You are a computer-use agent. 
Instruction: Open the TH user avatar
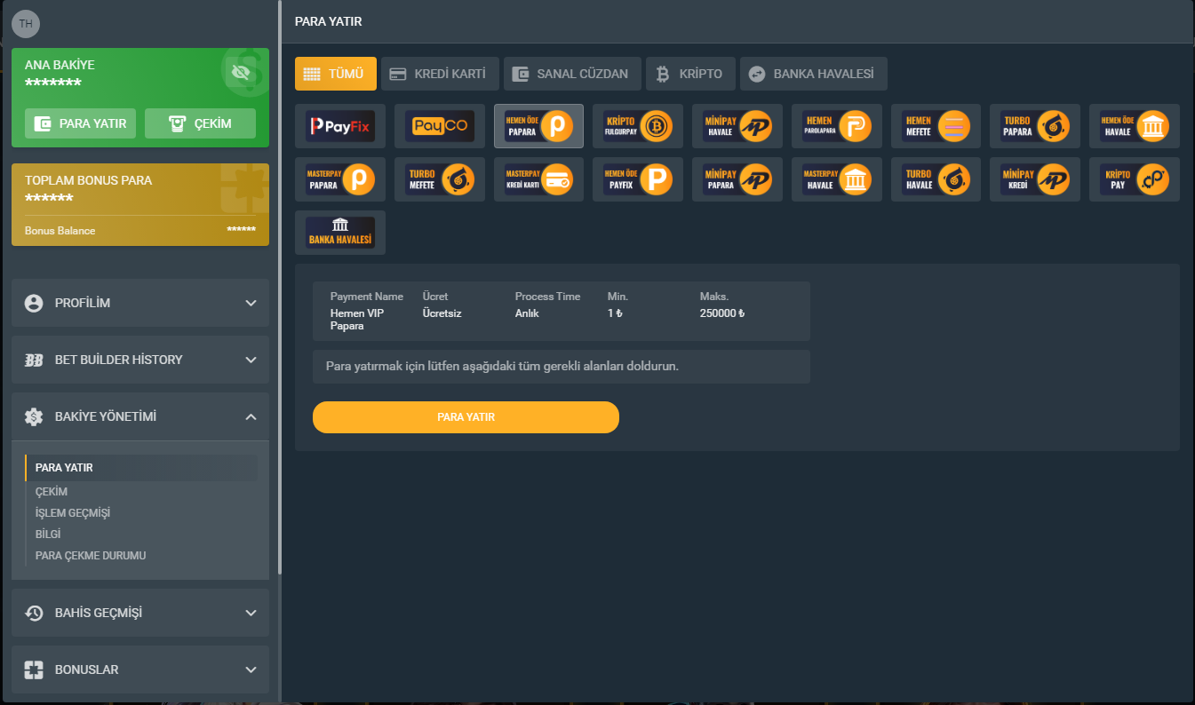point(26,23)
